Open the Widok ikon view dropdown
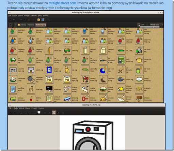174x151 pixels. (157, 25)
